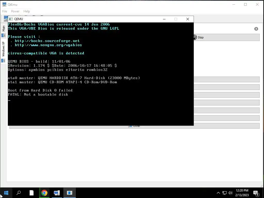Image resolution: width=264 pixels, height=198 pixels.
Task: Click the Stop button for the virtual machine
Action: click(226, 37)
